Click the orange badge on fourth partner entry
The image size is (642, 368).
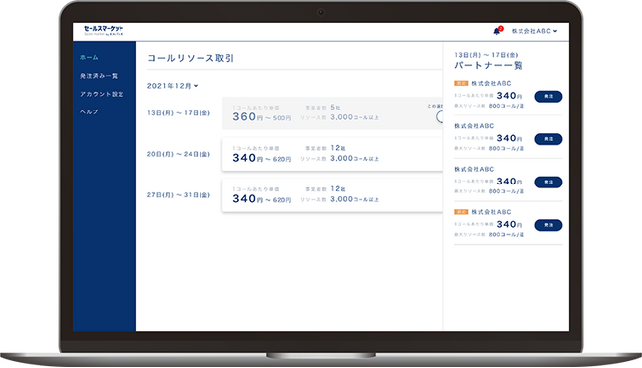tap(461, 212)
